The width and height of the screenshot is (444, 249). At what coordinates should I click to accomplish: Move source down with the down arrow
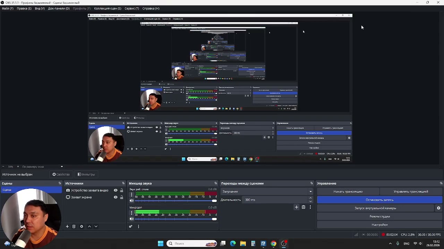click(96, 227)
